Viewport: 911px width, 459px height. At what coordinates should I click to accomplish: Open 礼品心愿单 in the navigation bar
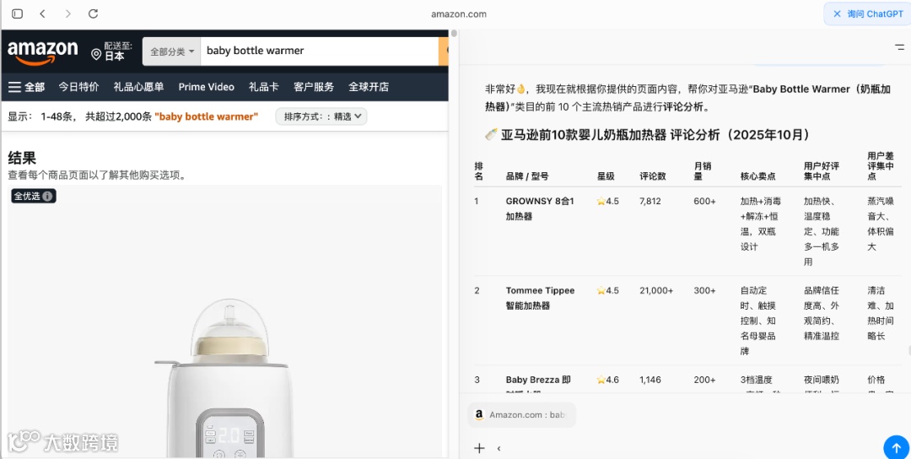point(139,87)
